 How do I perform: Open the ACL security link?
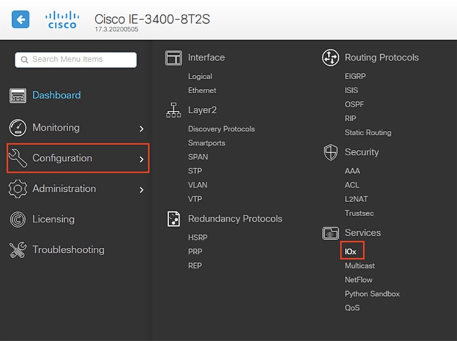pos(352,185)
